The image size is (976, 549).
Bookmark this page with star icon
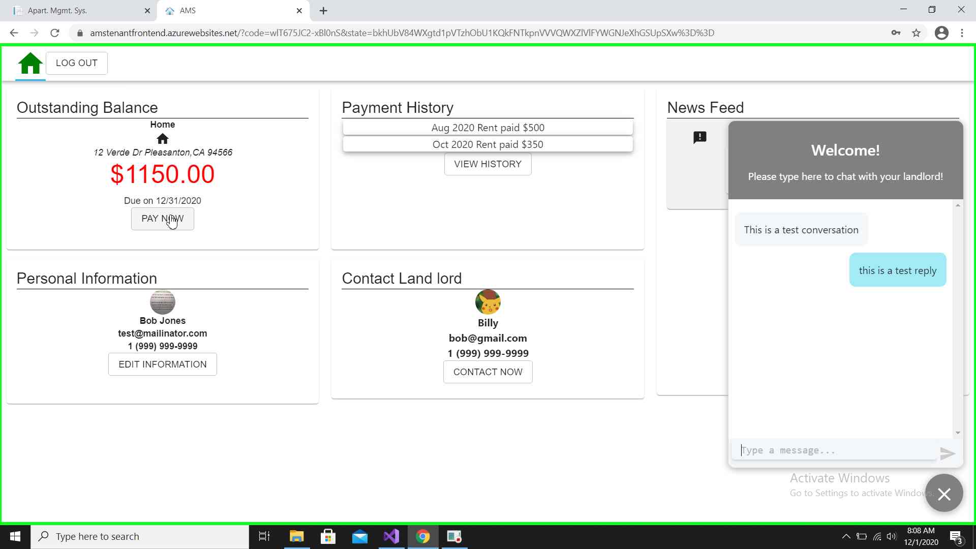(916, 33)
